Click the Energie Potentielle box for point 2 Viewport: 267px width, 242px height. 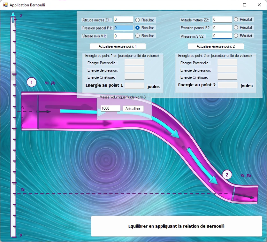click(x=227, y=62)
